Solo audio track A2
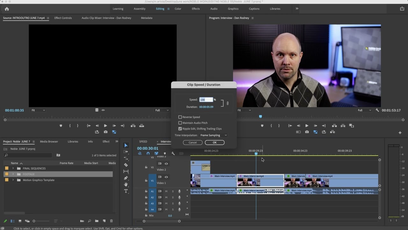The image size is (408, 230). [173, 197]
